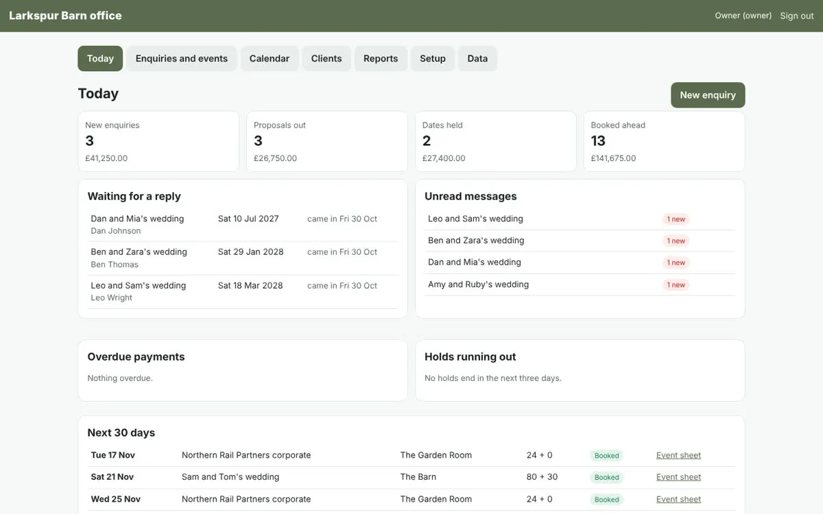The image size is (823, 514).
Task: Go to the Clients tab
Action: pyautogui.click(x=326, y=58)
